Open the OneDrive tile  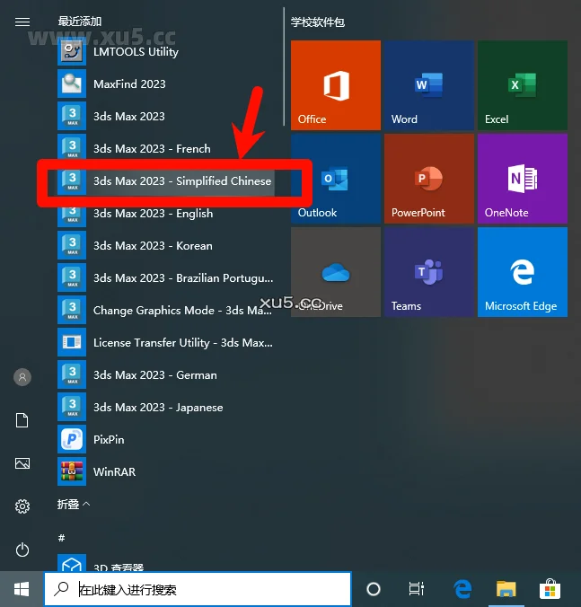point(336,272)
